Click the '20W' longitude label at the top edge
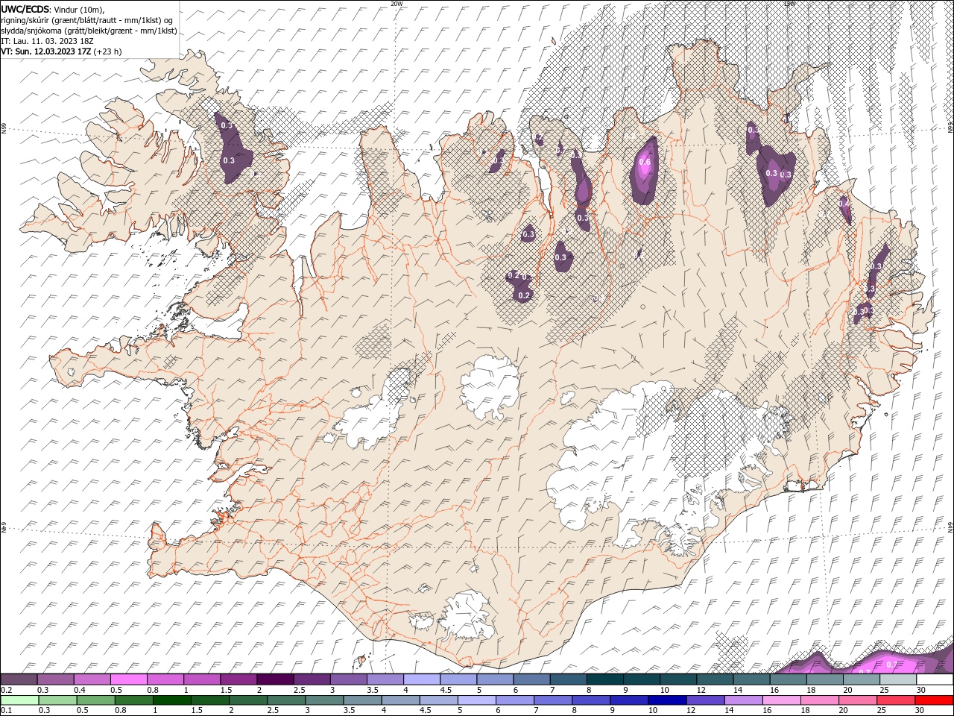The image size is (954, 716). pos(397,4)
